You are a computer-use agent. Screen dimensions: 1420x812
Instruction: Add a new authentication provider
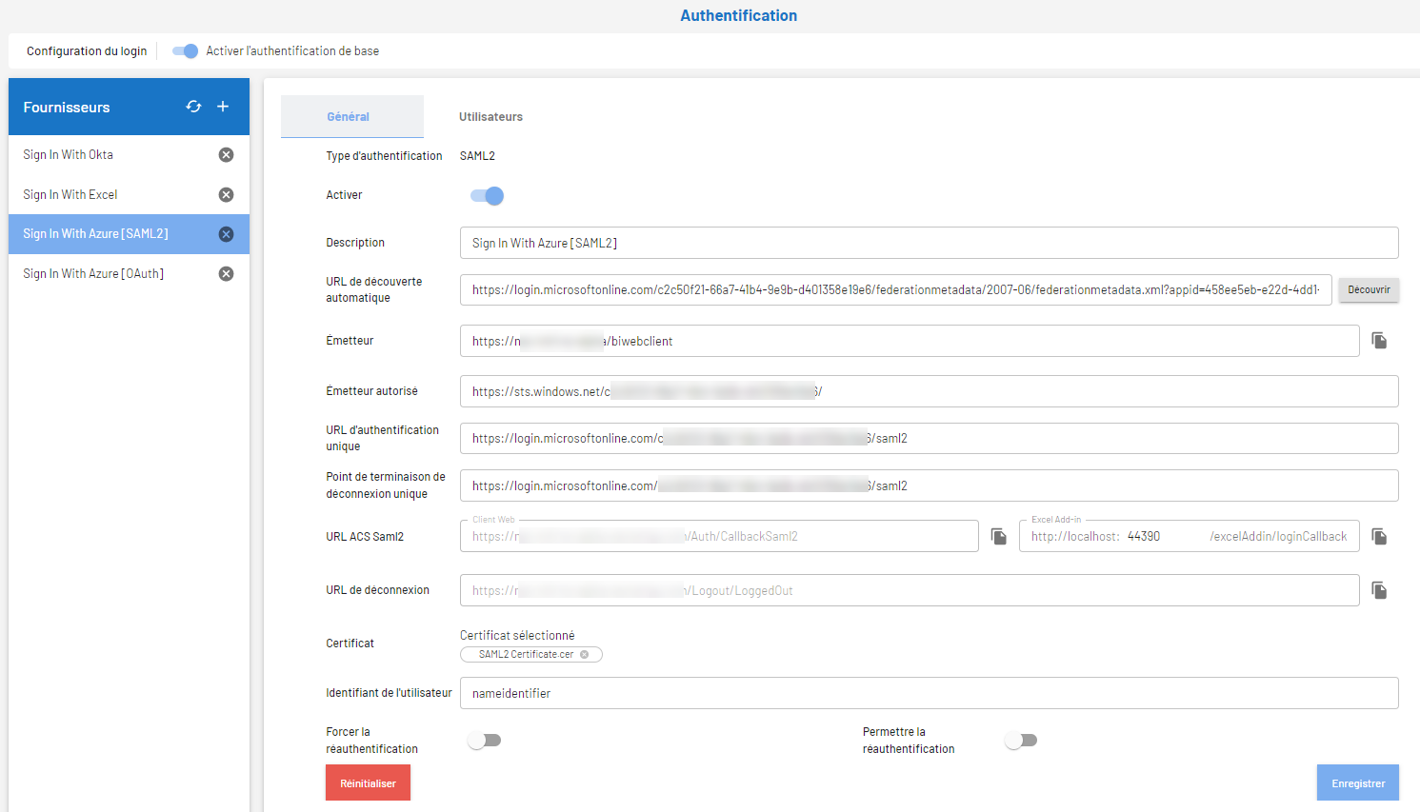click(223, 107)
